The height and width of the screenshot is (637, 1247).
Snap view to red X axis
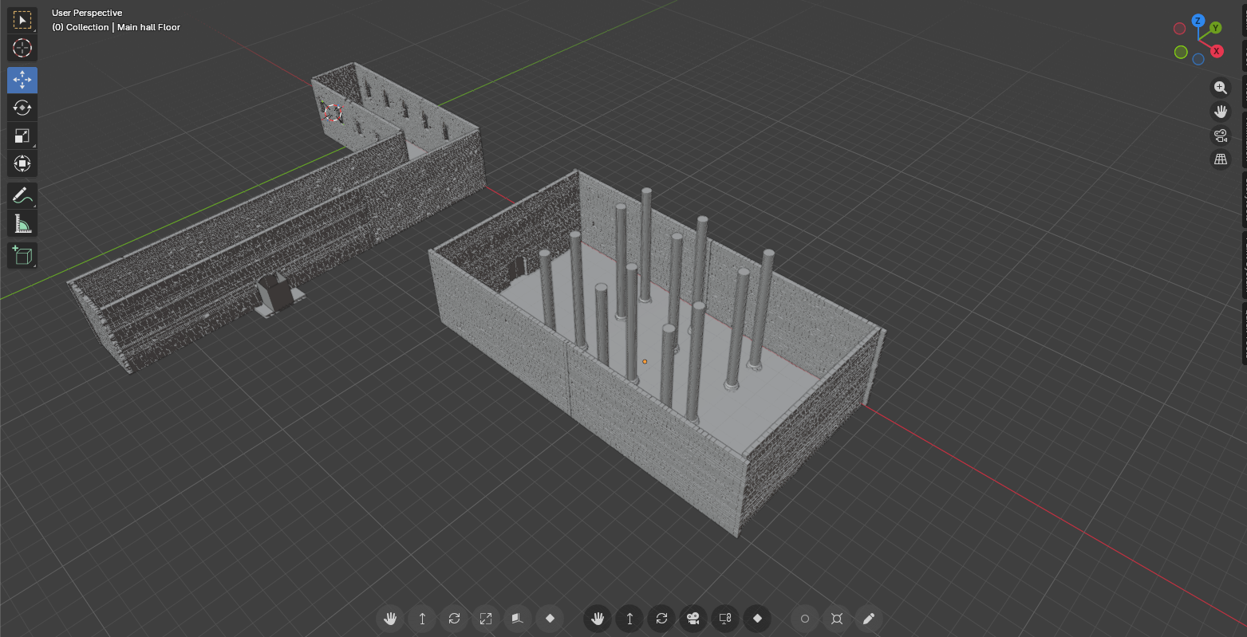point(1217,51)
